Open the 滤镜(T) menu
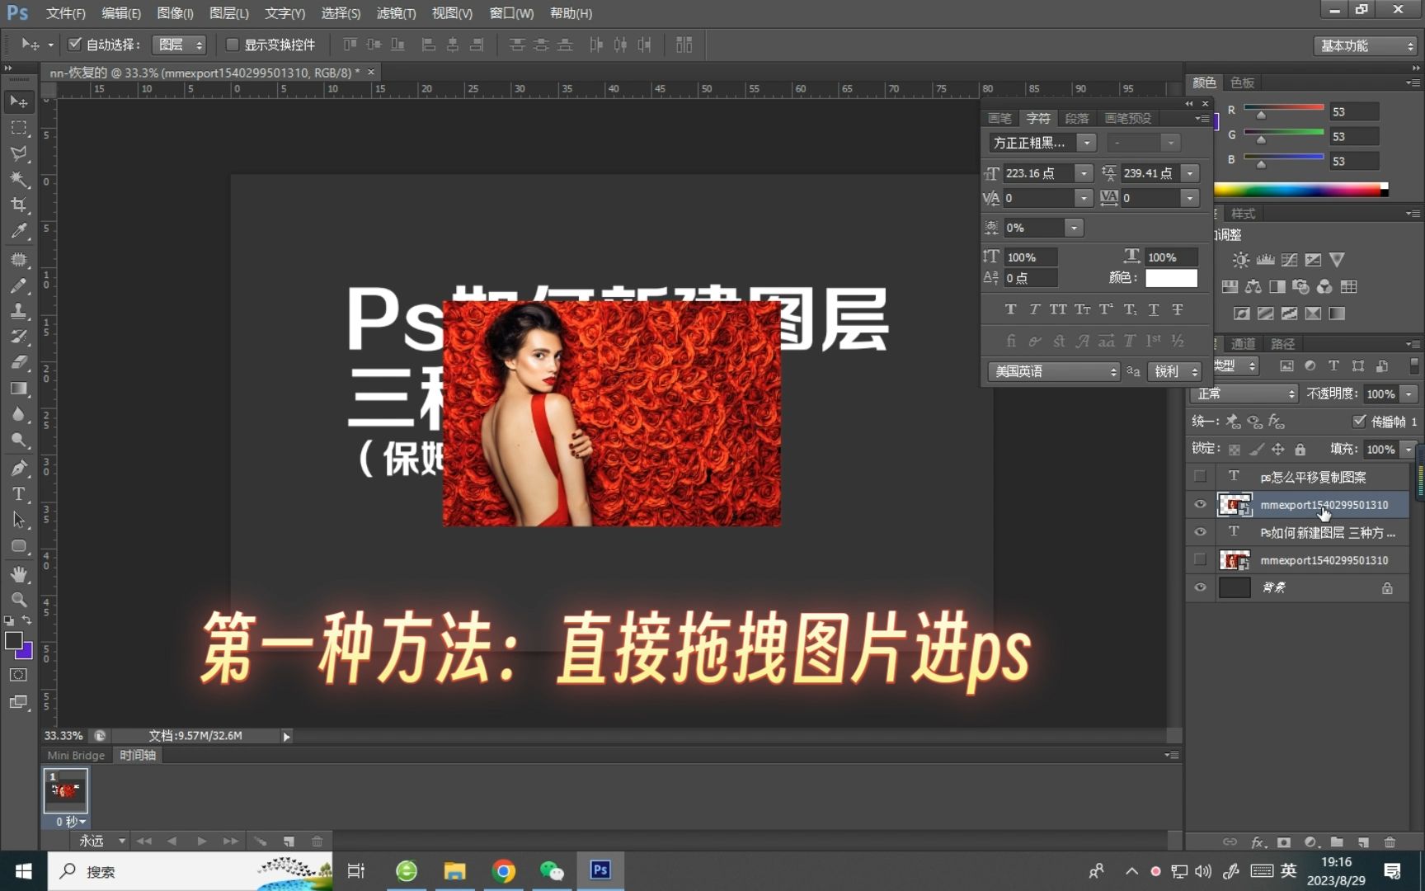The image size is (1425, 891). 396,13
